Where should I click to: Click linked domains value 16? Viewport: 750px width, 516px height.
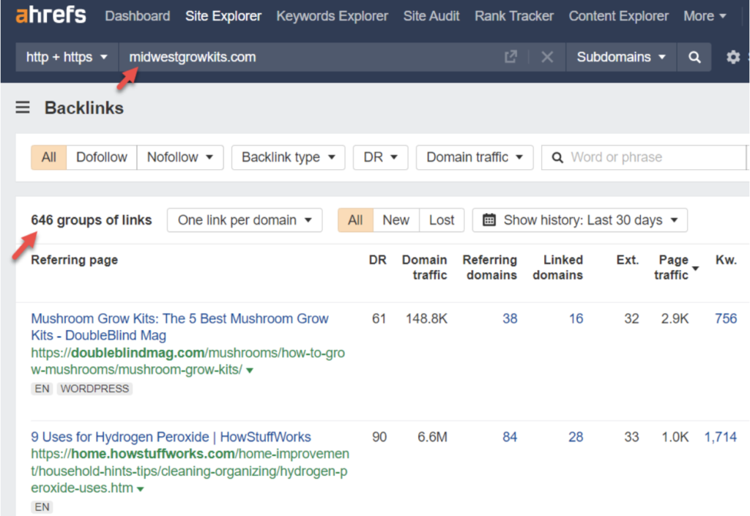(576, 318)
